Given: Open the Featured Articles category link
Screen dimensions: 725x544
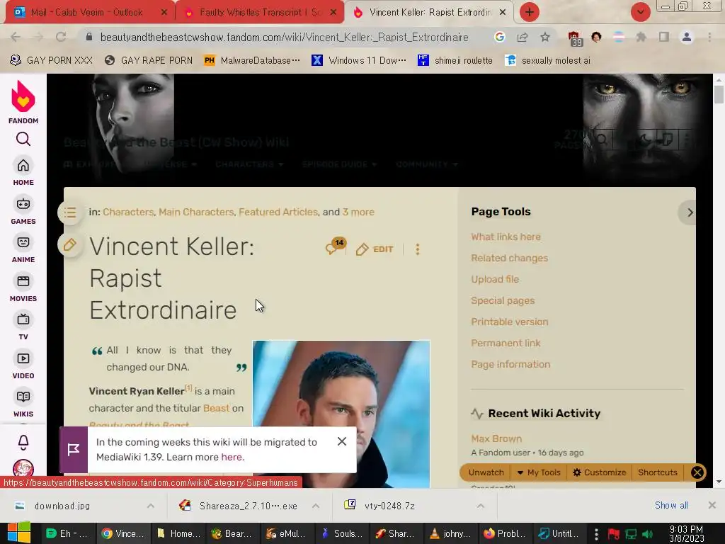Looking at the screenshot, I should pos(278,212).
